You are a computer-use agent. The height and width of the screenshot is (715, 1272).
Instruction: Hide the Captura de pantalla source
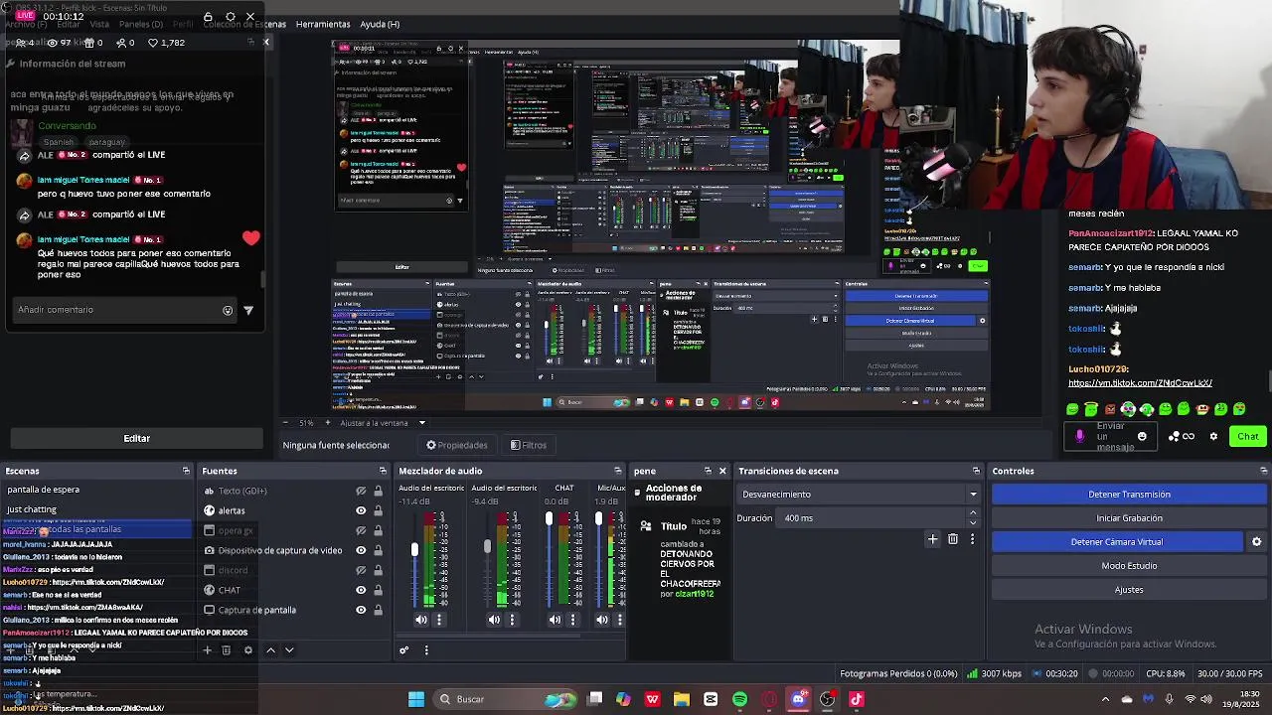coord(361,610)
